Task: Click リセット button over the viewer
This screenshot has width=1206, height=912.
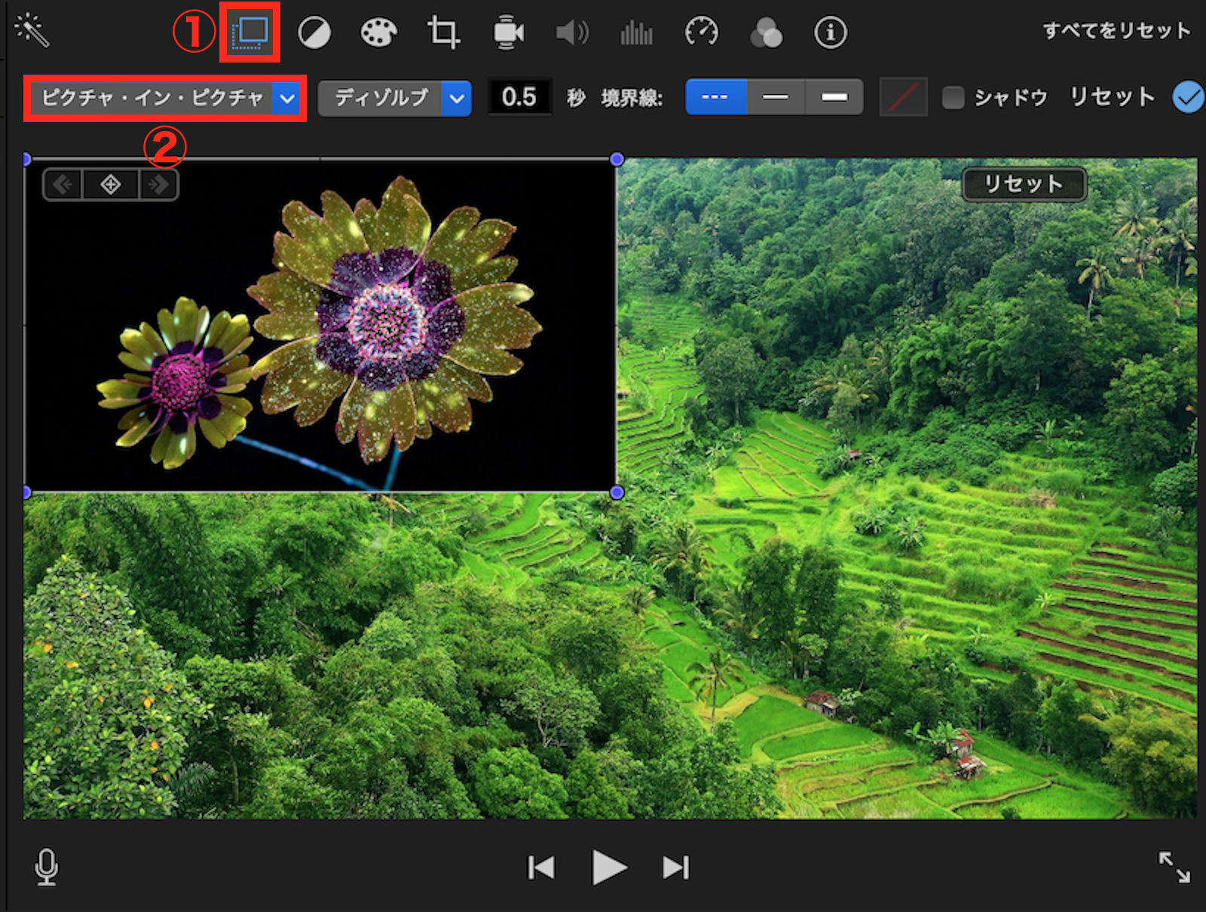Action: click(x=1024, y=184)
